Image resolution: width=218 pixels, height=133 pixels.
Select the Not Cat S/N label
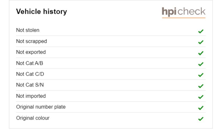(x=30, y=85)
